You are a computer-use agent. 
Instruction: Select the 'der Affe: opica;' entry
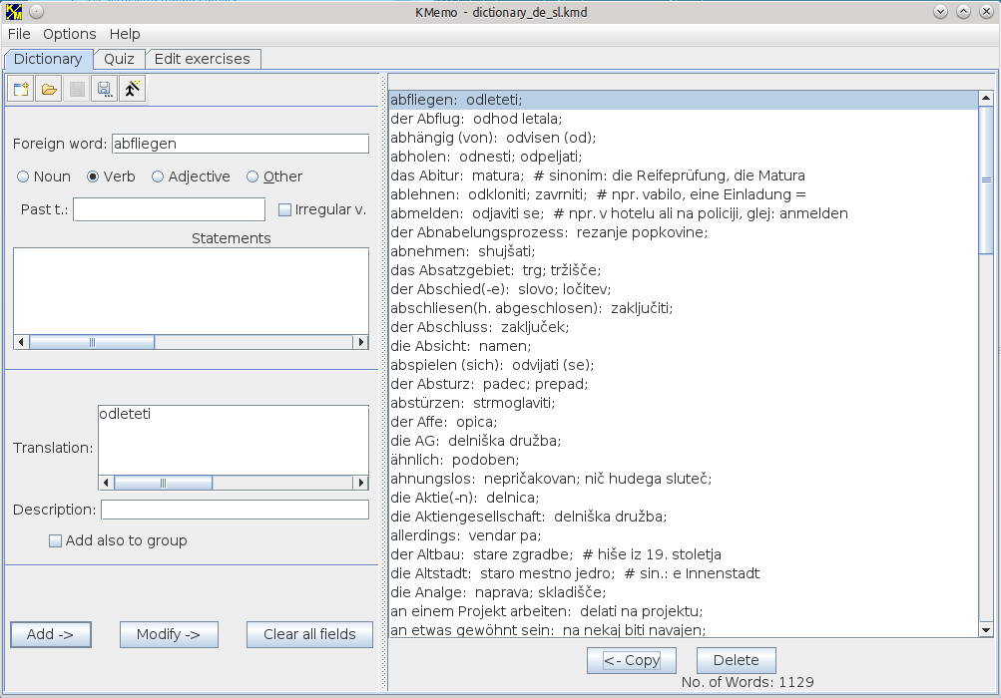(683, 422)
